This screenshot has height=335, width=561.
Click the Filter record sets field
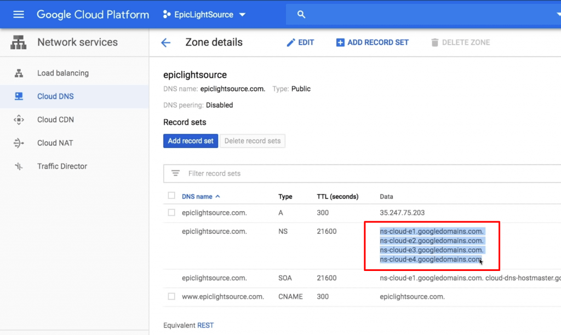tap(362, 174)
